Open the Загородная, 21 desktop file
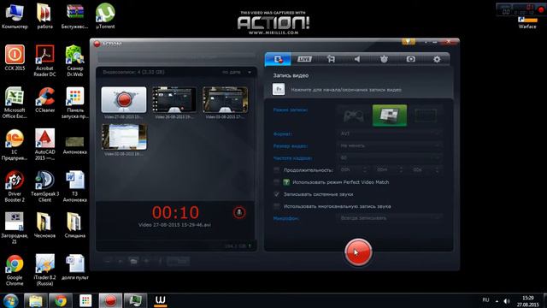Image resolution: width=547 pixels, height=308 pixels. coord(15,228)
